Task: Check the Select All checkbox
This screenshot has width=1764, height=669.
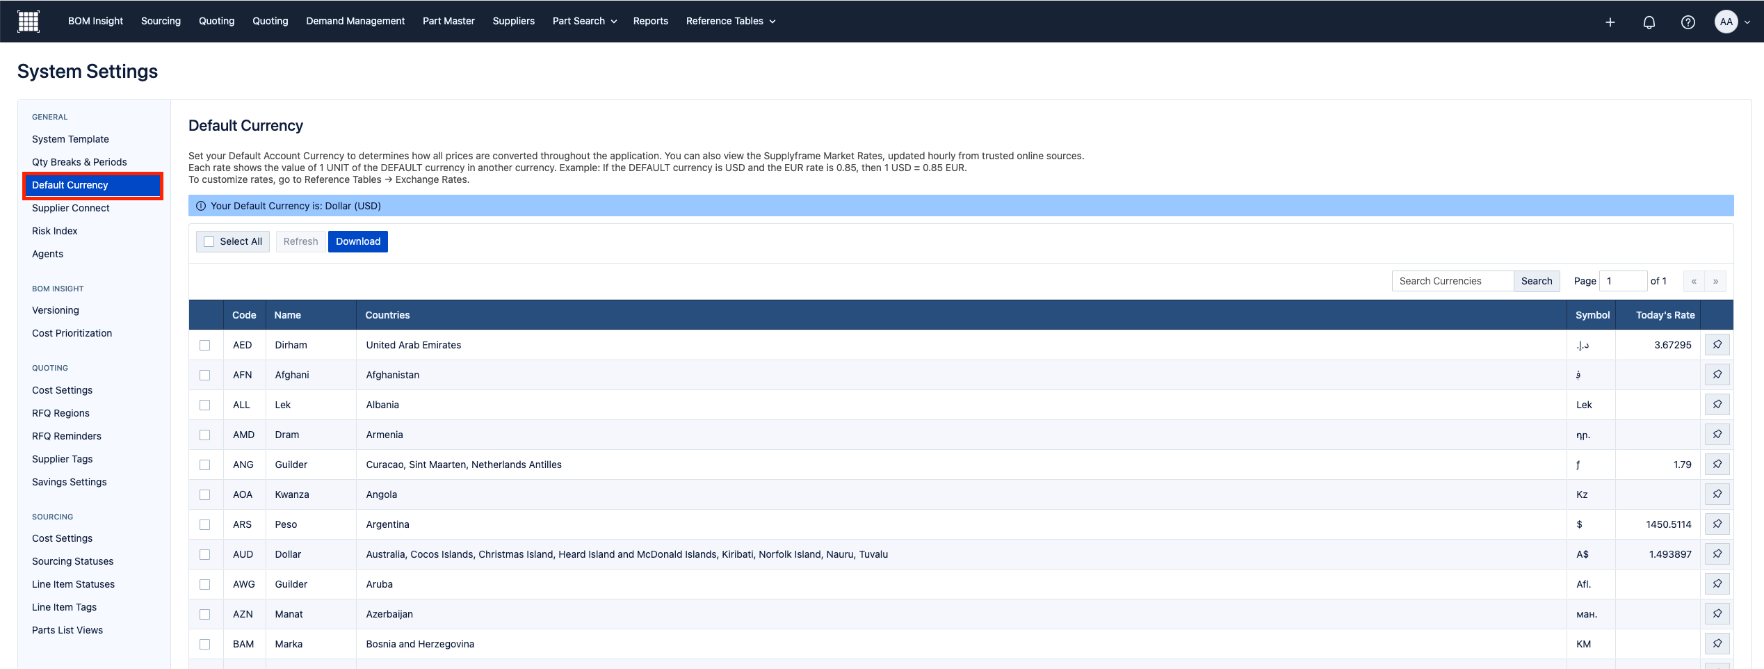Action: 209,242
